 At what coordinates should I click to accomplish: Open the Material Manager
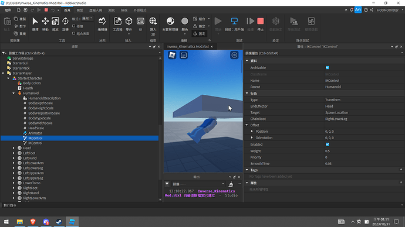click(x=170, y=24)
